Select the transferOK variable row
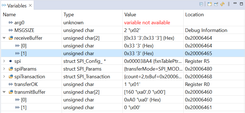Screen dimensions: 245x113 tap(123, 84)
